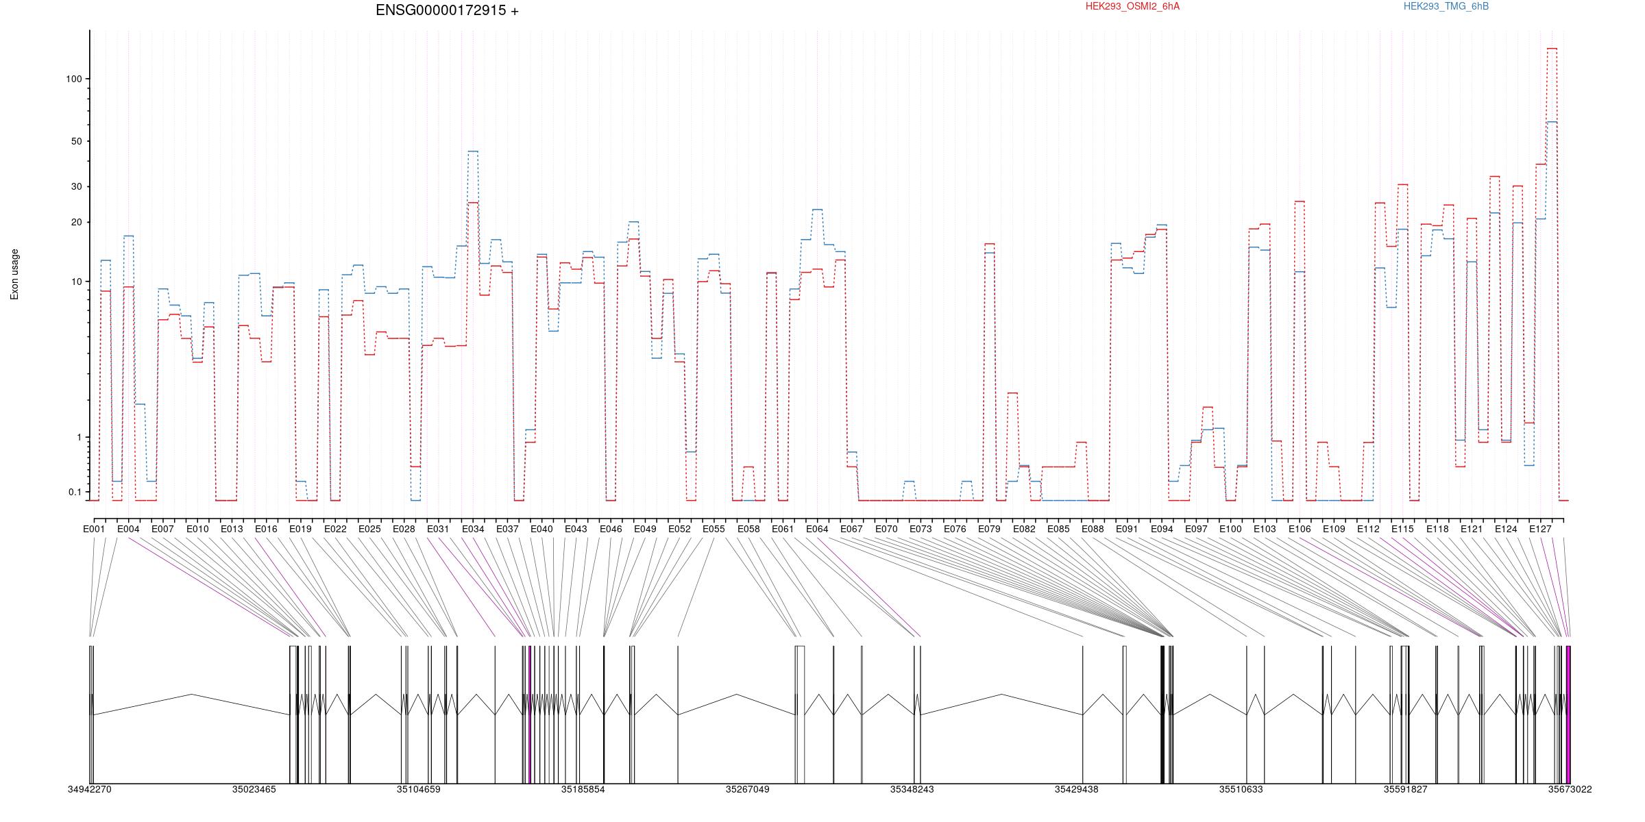This screenshot has height=822, width=1645.
Task: Click exon label E100
Action: pyautogui.click(x=1230, y=529)
